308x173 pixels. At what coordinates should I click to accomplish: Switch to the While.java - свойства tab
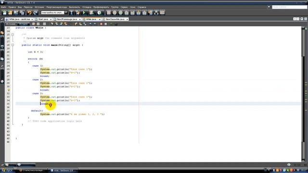tap(19, 19)
